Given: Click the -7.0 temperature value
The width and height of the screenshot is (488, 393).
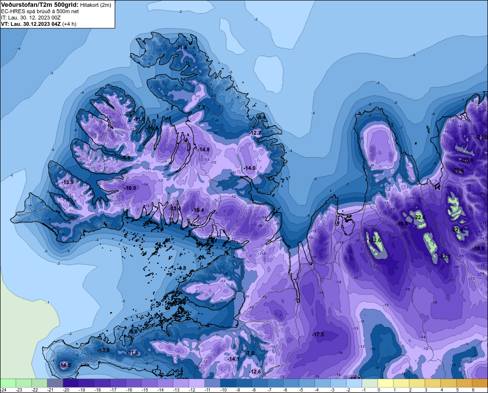Looking at the screenshot, I should (250, 353).
